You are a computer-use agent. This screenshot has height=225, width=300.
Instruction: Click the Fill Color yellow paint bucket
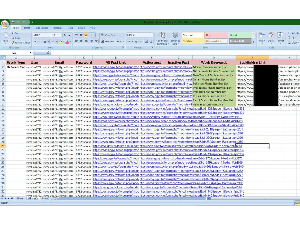(61, 41)
